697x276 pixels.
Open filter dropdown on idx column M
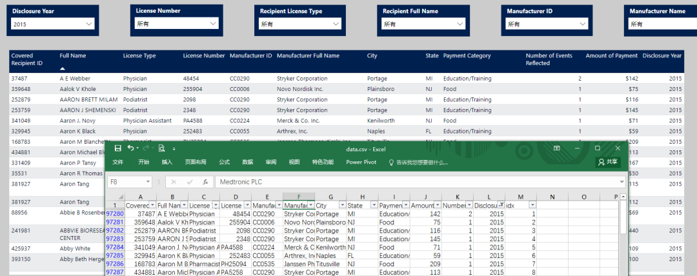tap(532, 205)
